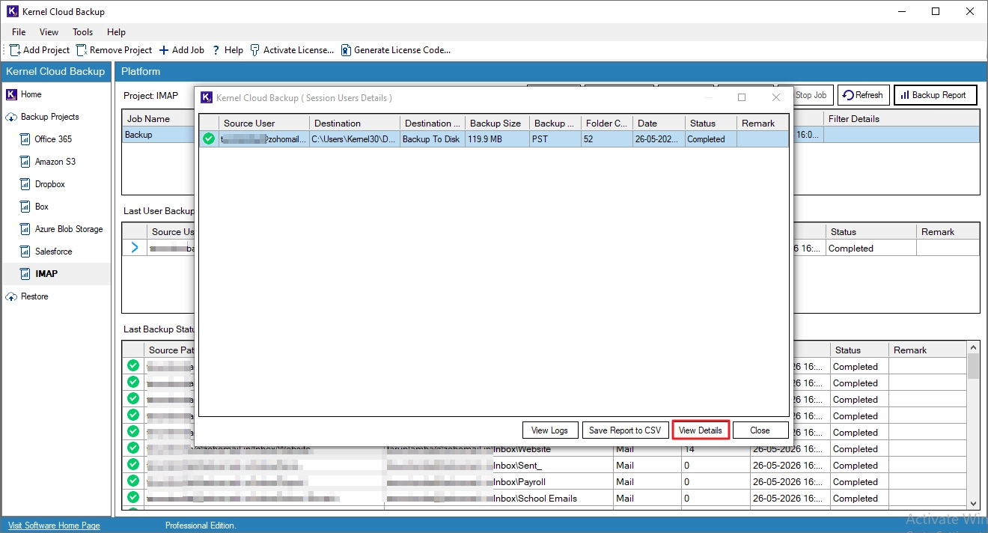Viewport: 988px width, 533px height.
Task: Select Amazon S3 backup project
Action: pos(55,162)
